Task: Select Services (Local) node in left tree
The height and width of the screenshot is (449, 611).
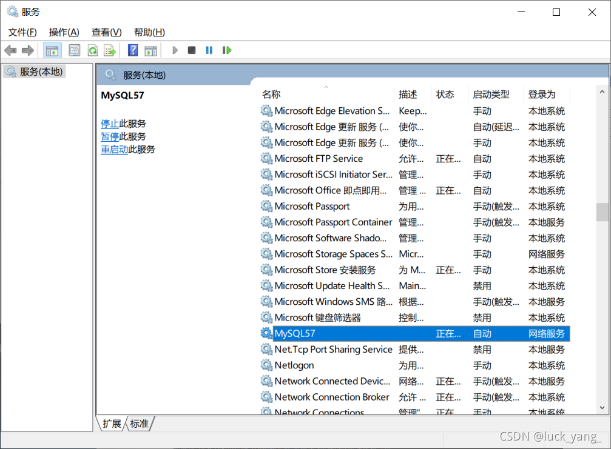Action: pyautogui.click(x=35, y=72)
